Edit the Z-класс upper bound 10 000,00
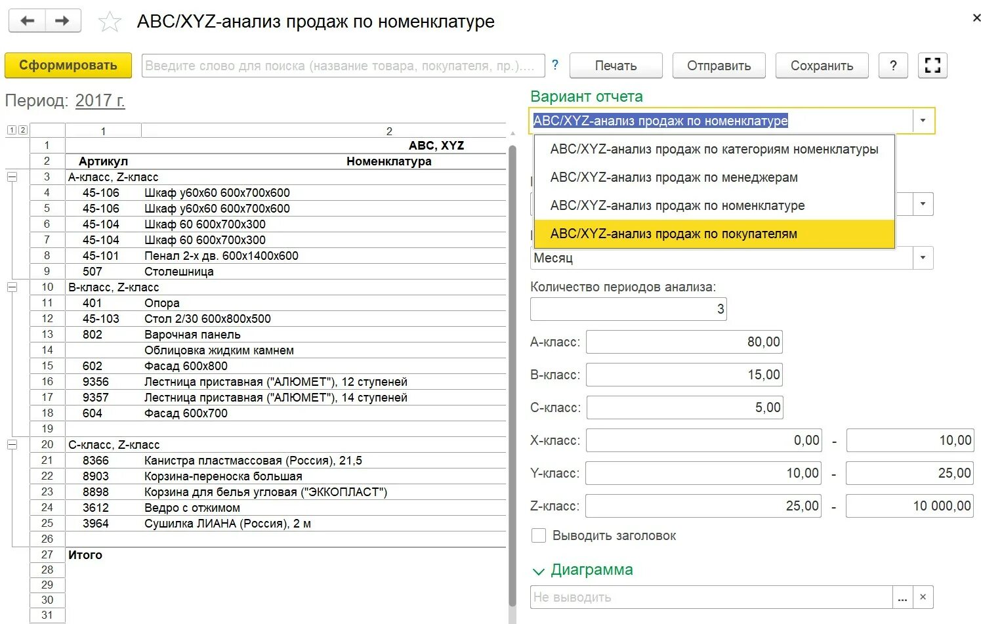981x624 pixels. (910, 506)
